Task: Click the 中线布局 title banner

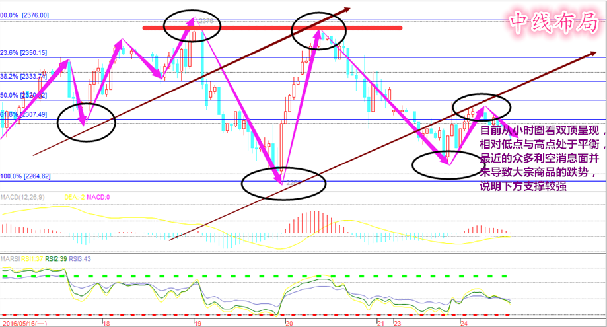Action: click(x=553, y=23)
